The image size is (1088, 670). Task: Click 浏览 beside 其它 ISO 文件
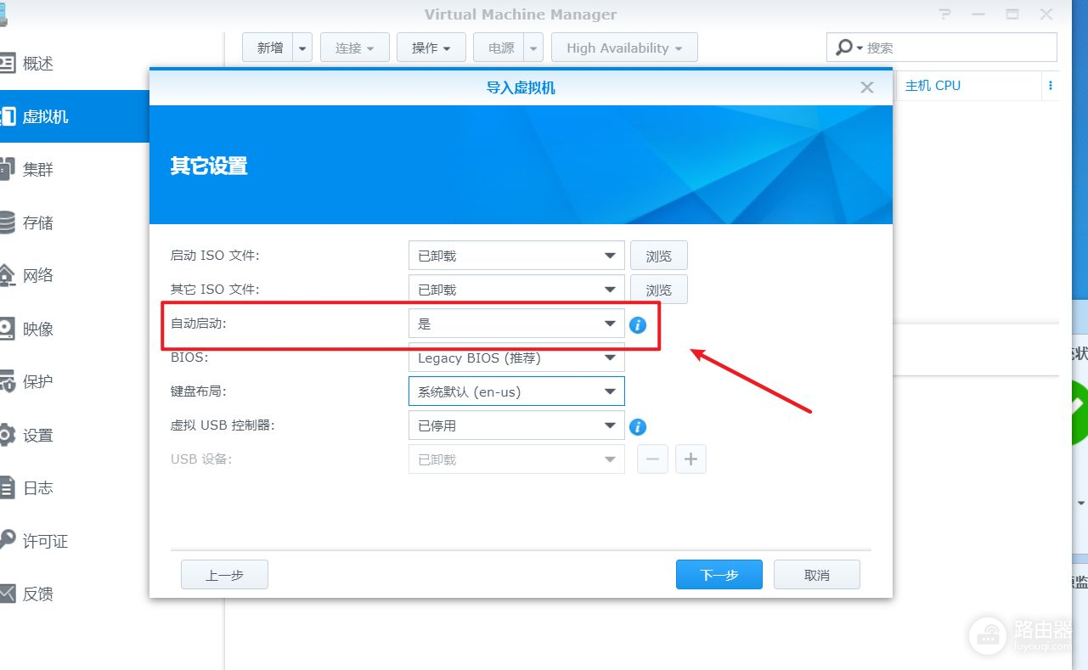(x=658, y=290)
